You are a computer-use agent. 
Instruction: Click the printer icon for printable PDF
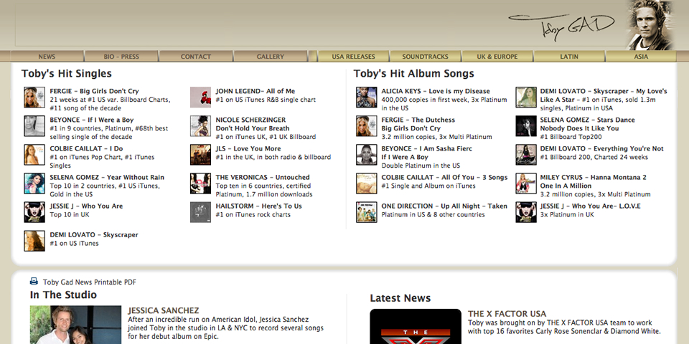pyautogui.click(x=34, y=281)
